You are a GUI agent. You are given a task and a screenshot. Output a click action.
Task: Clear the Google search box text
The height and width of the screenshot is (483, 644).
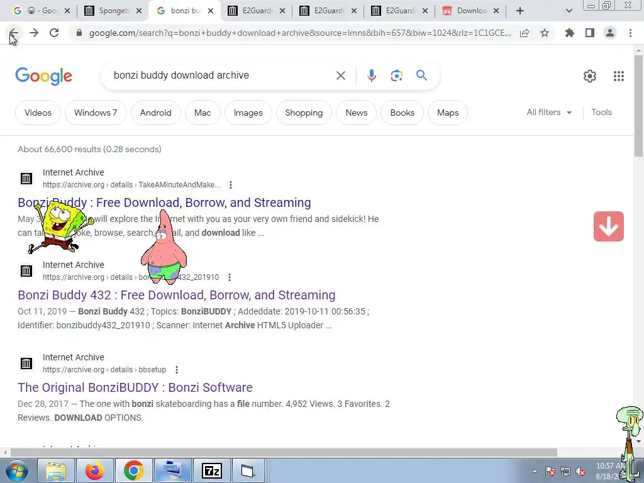coord(340,75)
